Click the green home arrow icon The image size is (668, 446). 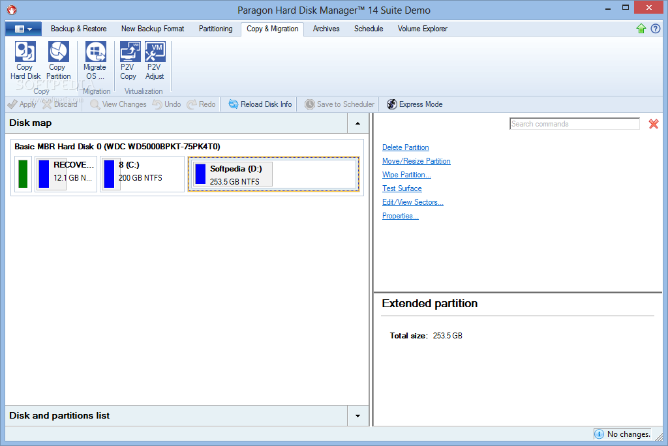coord(641,29)
